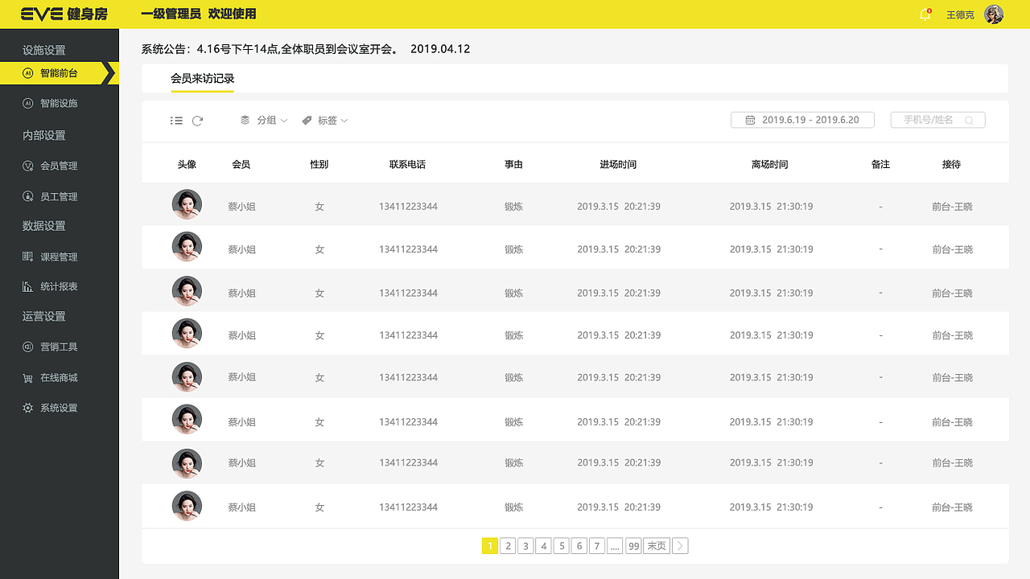
Task: Open the 统计报表 statistics module
Action: [x=56, y=286]
